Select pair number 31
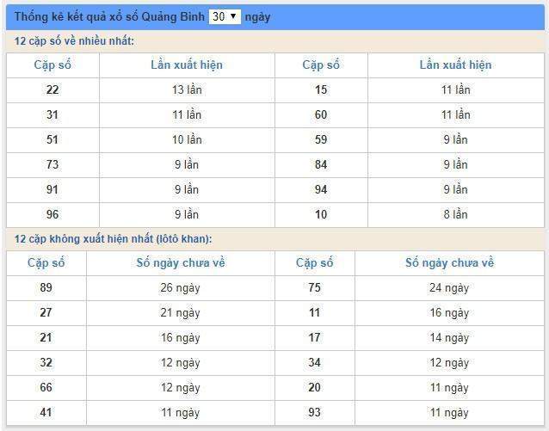The width and height of the screenshot is (549, 431). (x=52, y=114)
